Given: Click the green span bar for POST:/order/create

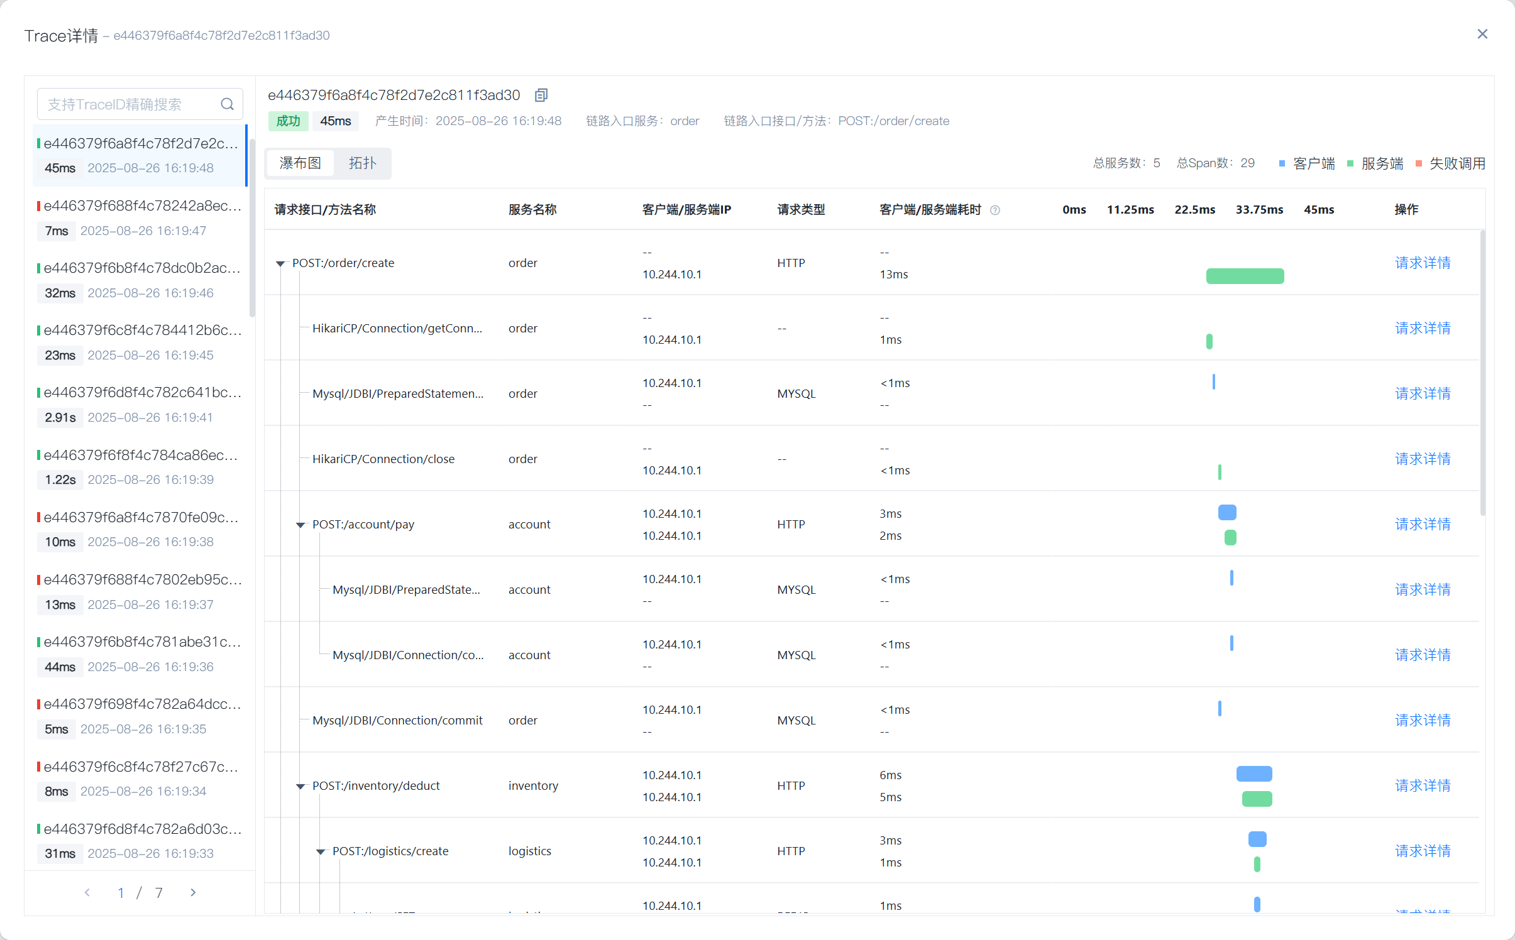Looking at the screenshot, I should tap(1244, 276).
